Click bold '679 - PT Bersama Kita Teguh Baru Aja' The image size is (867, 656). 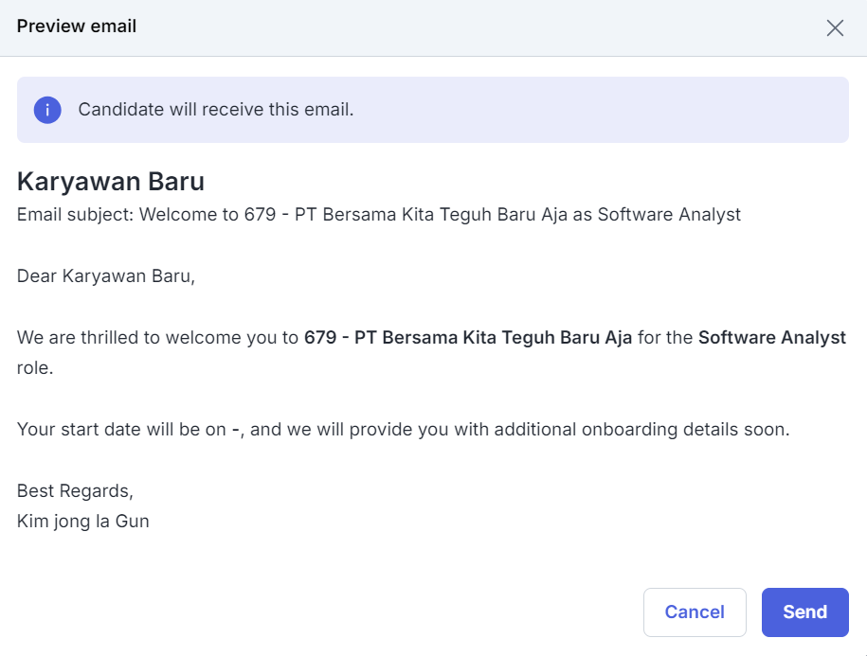(468, 337)
